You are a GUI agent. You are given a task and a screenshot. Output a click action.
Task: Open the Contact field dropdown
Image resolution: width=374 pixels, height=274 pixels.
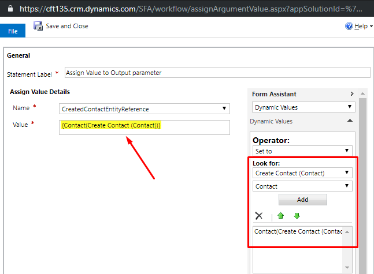(x=302, y=186)
